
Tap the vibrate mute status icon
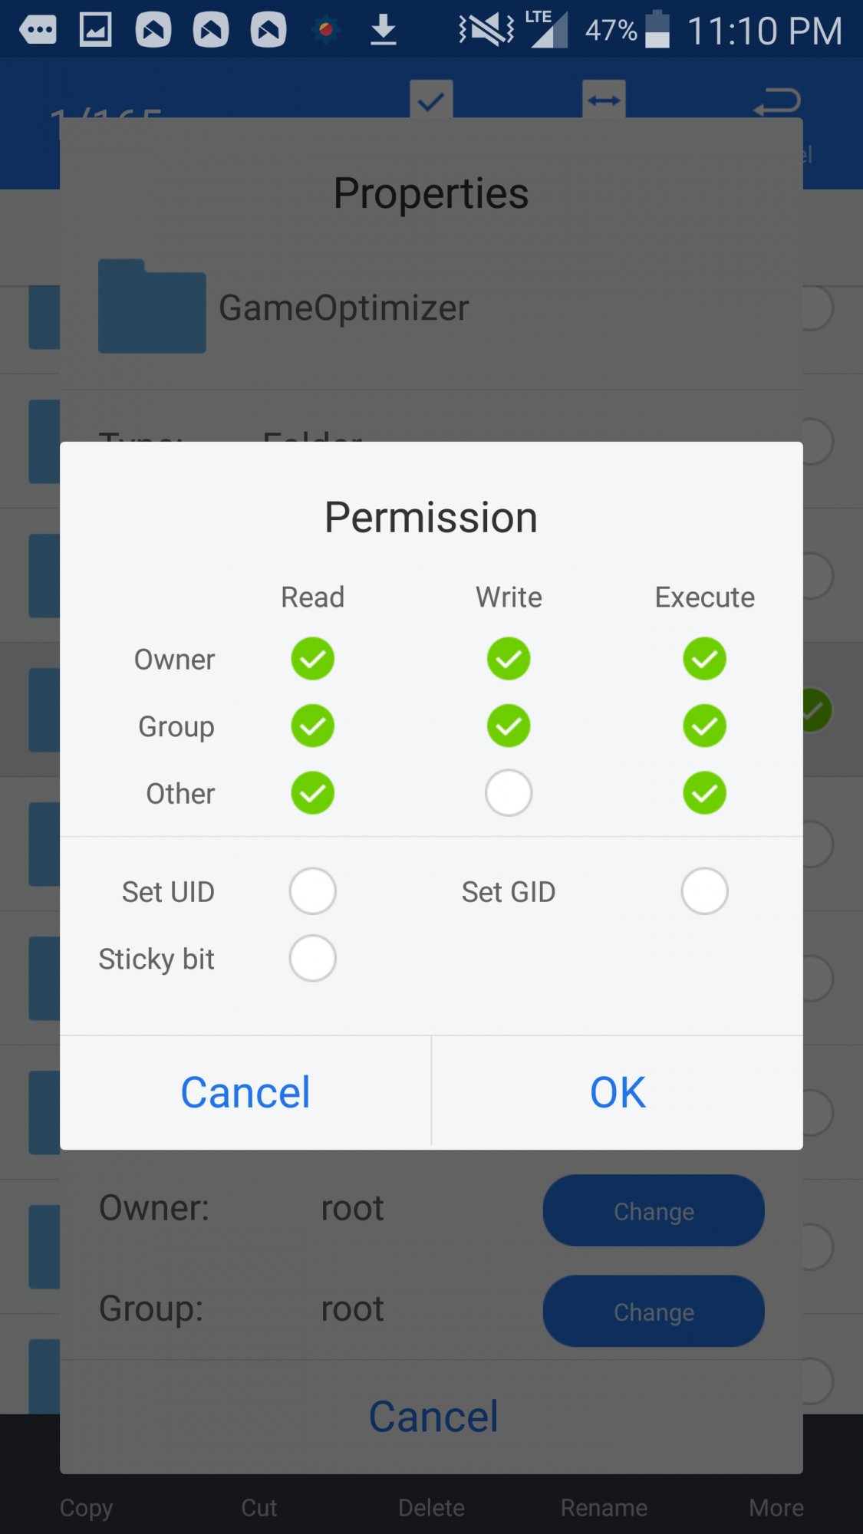click(486, 31)
